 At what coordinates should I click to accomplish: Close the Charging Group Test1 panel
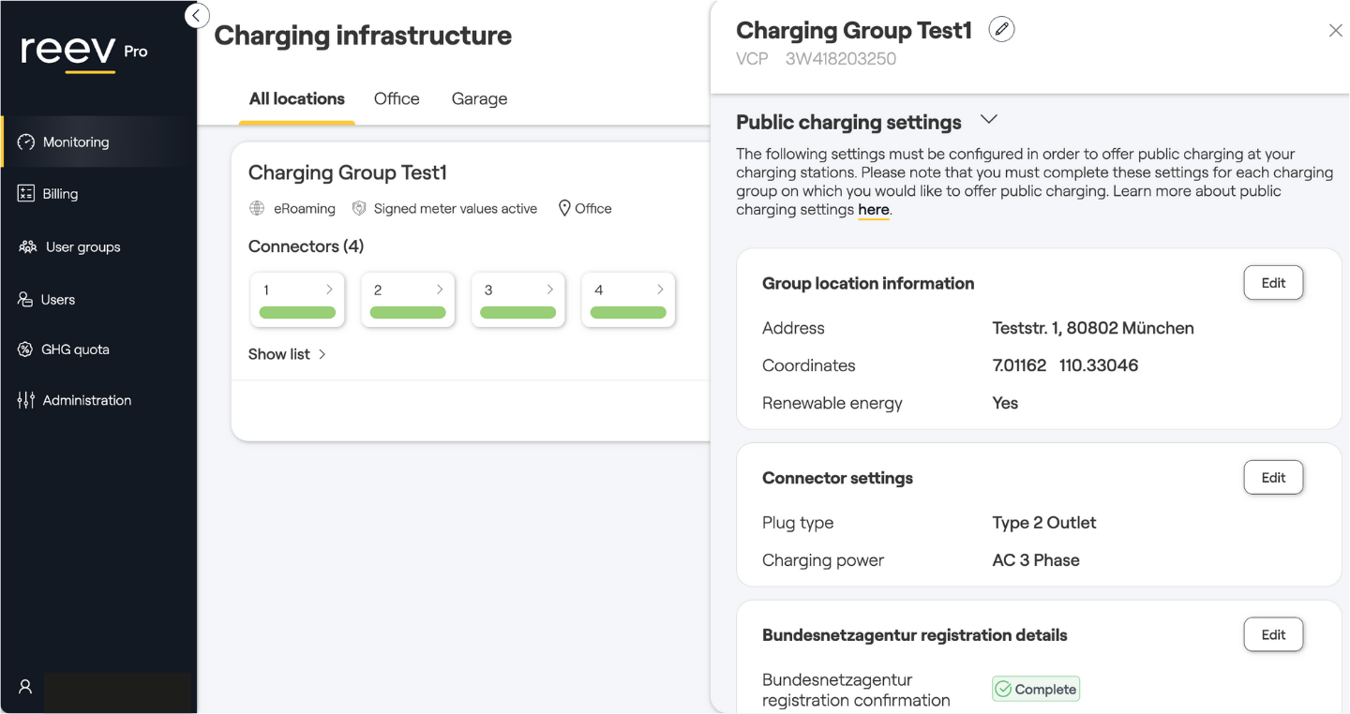(x=1336, y=31)
